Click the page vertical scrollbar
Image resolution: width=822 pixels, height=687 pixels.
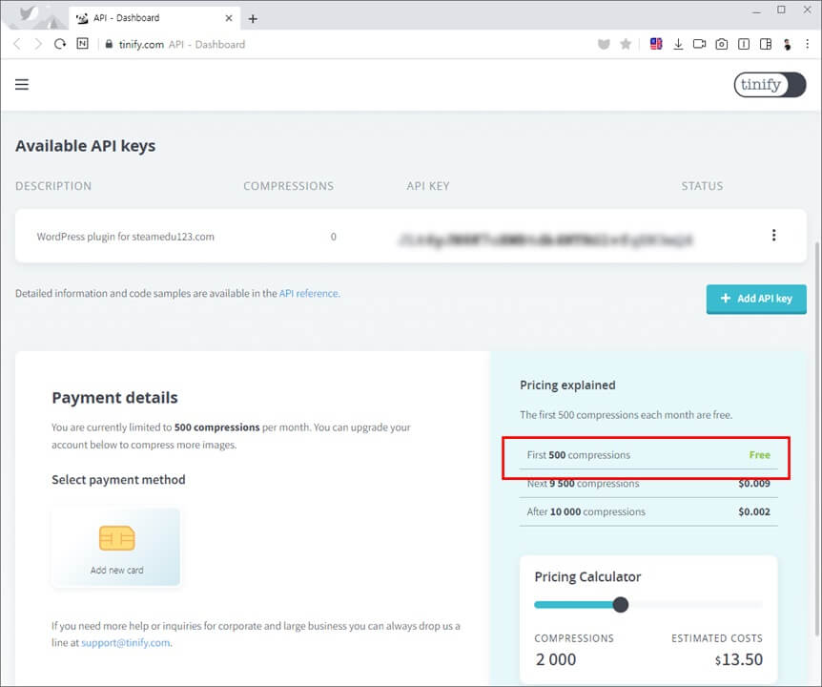coord(818,440)
